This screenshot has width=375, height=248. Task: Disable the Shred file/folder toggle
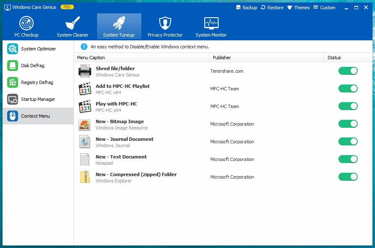tap(348, 71)
